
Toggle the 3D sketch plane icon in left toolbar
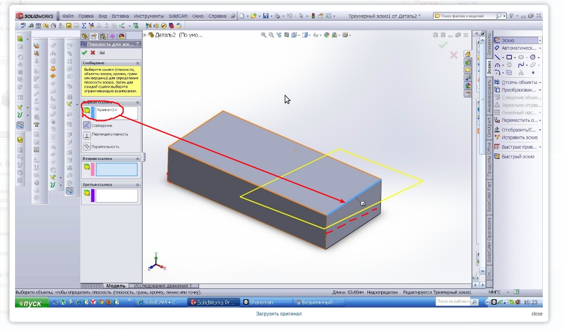coord(21,125)
